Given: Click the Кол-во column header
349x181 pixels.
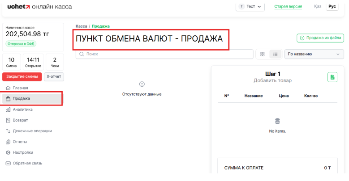Looking at the screenshot, I should click(311, 96).
